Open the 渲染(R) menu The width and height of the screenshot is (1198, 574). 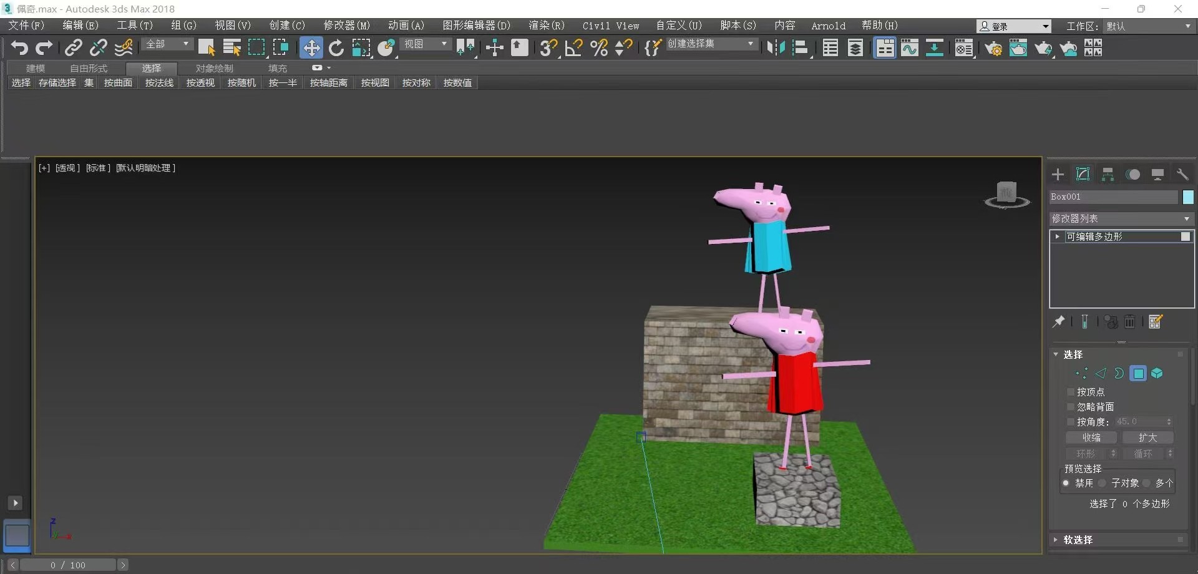pos(546,26)
